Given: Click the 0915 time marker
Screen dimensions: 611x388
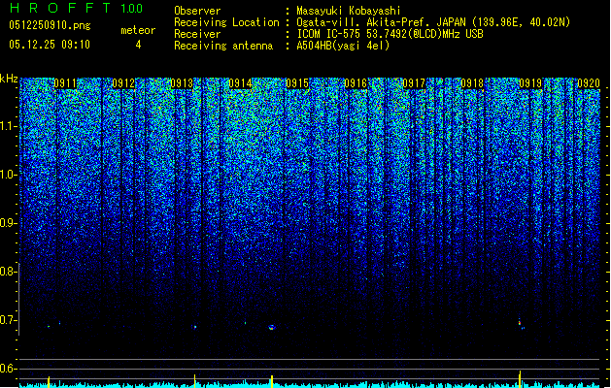Looking at the screenshot, I should tap(297, 83).
